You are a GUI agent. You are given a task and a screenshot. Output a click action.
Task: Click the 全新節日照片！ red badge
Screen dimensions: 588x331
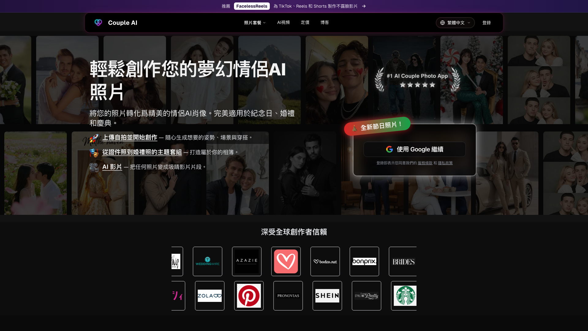coord(377,126)
